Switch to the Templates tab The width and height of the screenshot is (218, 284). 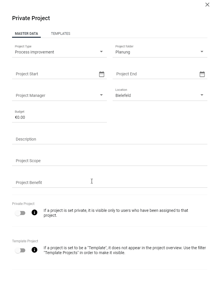[x=61, y=34]
